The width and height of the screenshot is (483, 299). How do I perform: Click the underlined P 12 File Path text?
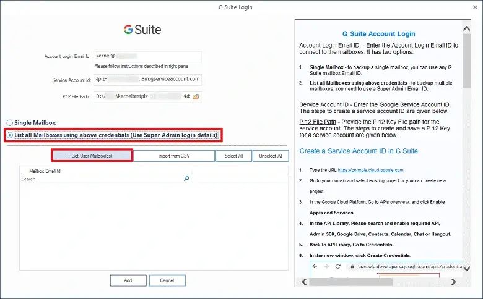[x=318, y=122]
